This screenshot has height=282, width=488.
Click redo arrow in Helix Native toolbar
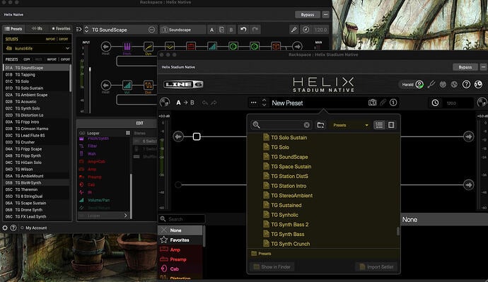click(x=255, y=29)
